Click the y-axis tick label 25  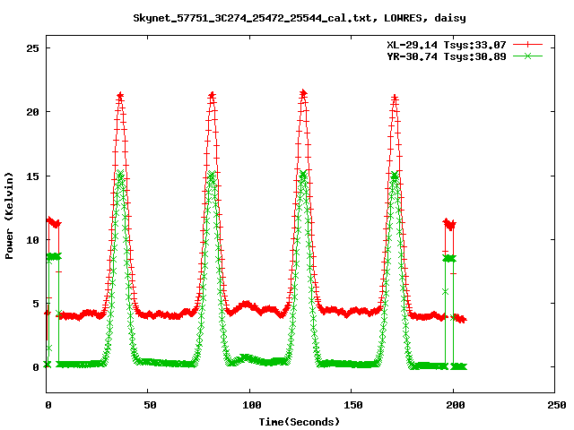33,48
